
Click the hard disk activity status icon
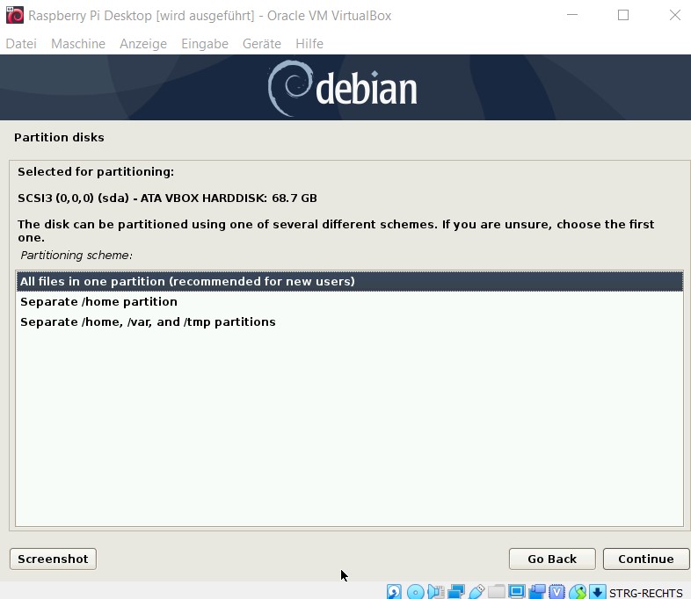pos(394,592)
